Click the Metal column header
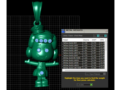 72,40
